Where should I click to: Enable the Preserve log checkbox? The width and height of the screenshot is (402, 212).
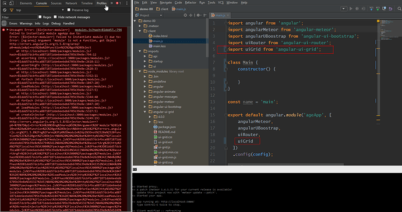coord(69,10)
